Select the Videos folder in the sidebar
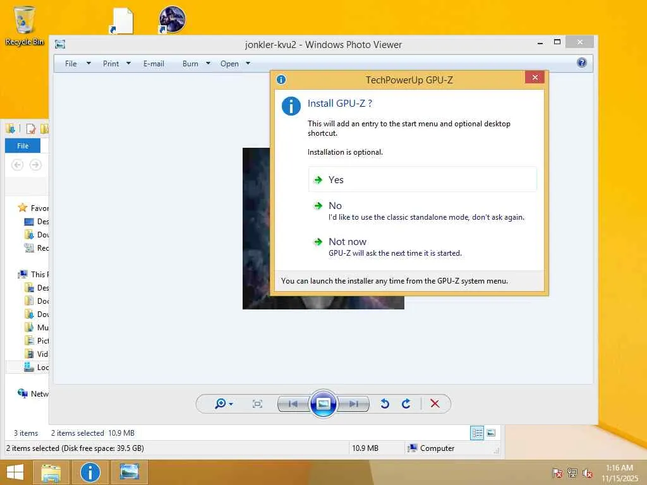Viewport: 647px width, 485px height. coord(37,354)
